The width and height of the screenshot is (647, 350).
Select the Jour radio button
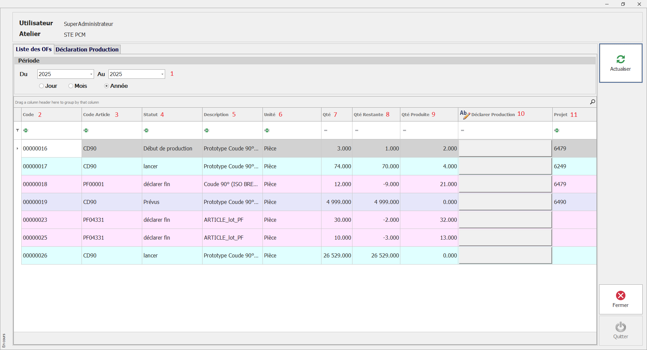pyautogui.click(x=41, y=86)
